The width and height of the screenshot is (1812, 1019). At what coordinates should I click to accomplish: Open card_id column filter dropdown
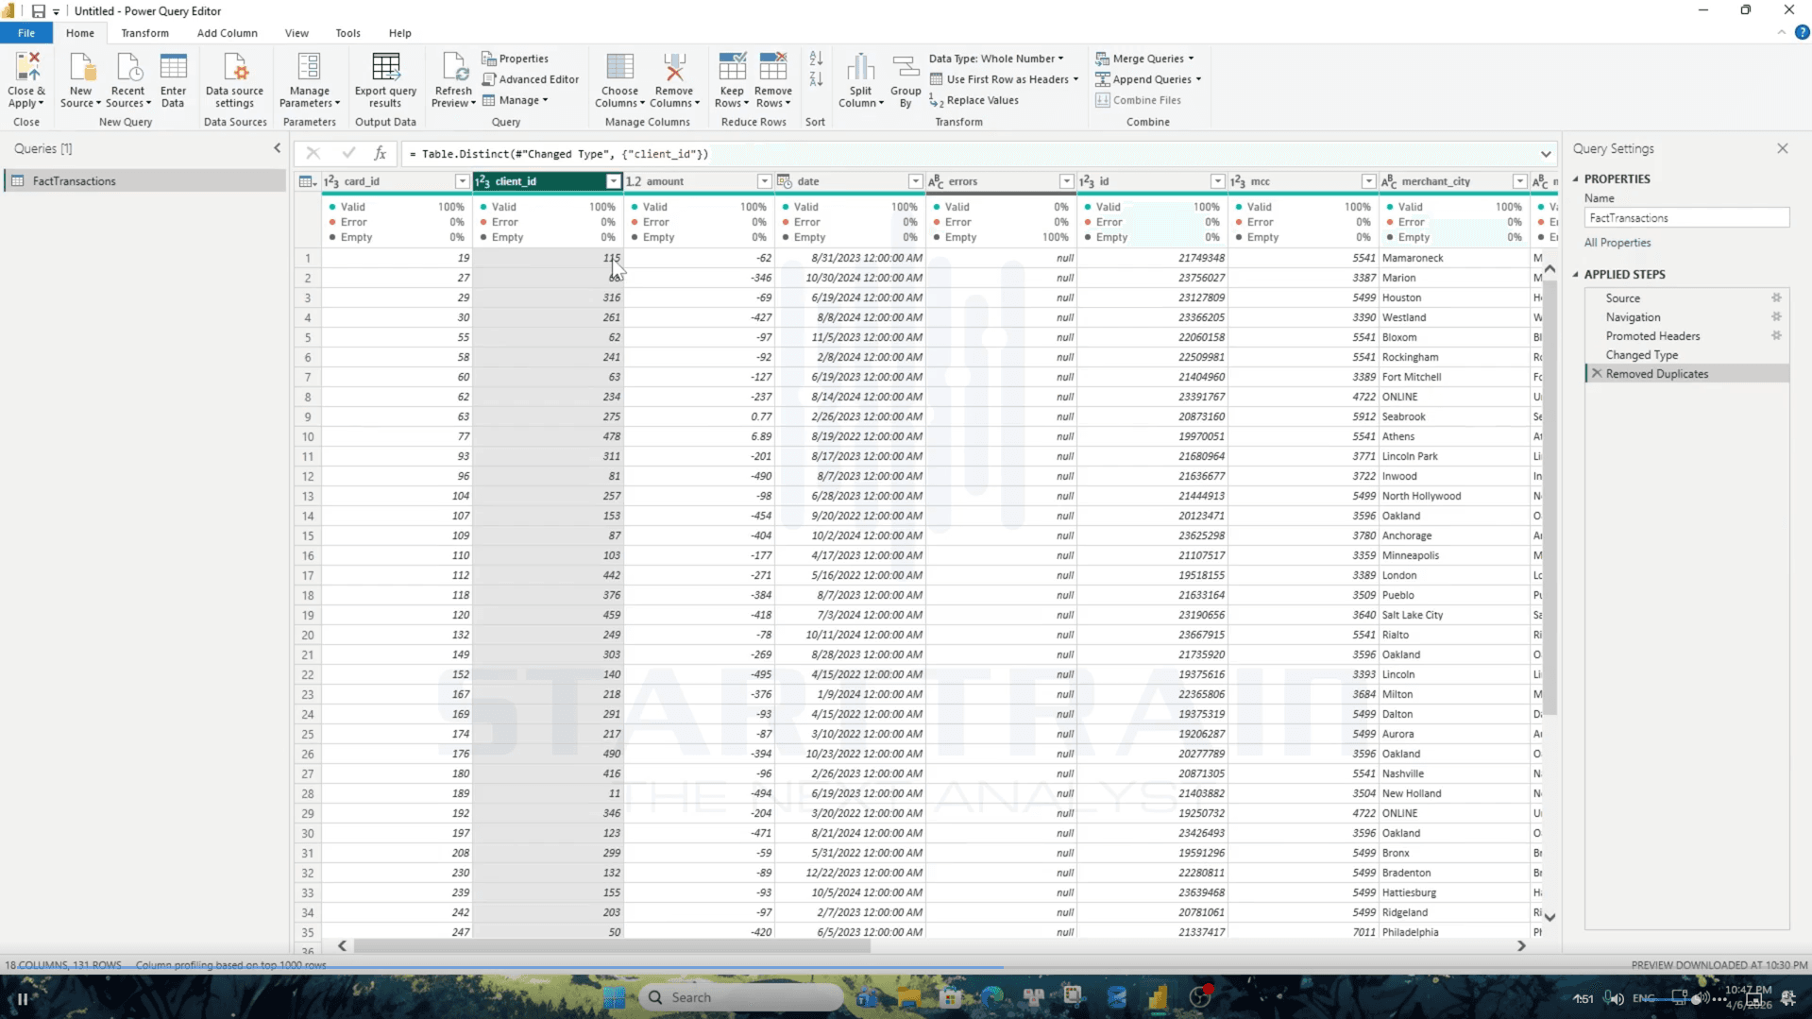pyautogui.click(x=462, y=181)
